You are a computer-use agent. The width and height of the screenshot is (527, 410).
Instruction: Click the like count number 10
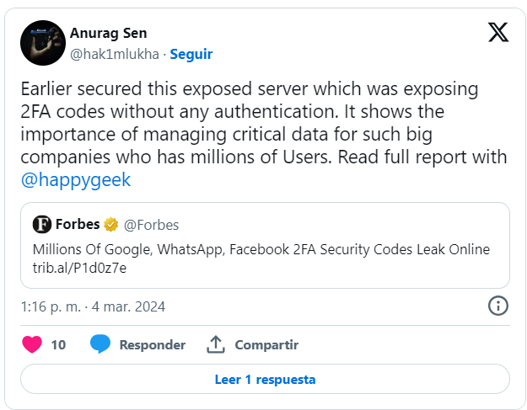pyautogui.click(x=58, y=344)
